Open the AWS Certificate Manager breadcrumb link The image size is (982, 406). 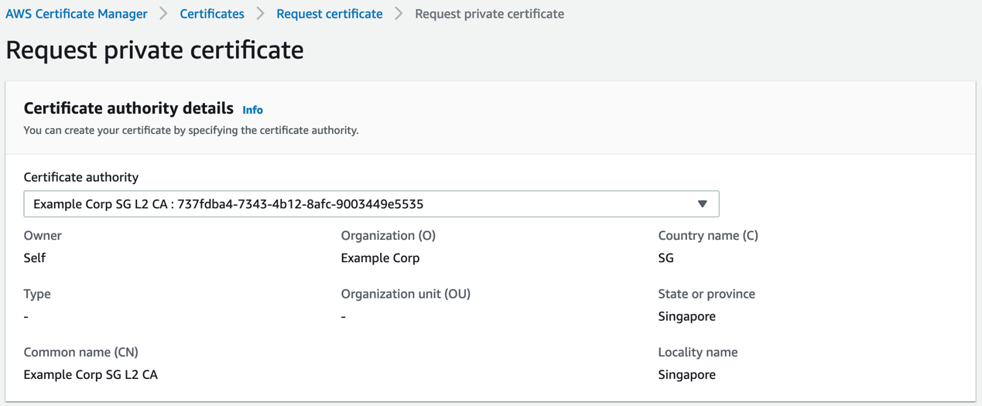(77, 14)
